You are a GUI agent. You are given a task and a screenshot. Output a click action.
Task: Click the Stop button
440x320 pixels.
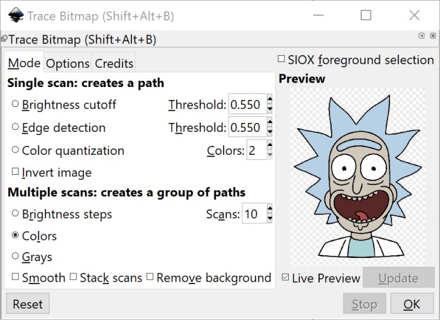[x=364, y=304]
